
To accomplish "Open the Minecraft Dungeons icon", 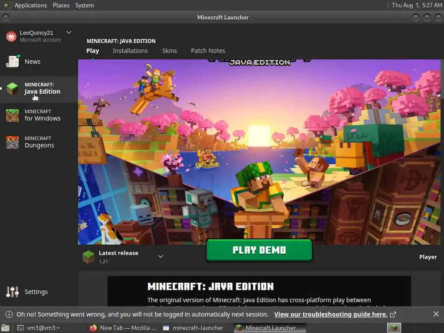I will (12, 142).
